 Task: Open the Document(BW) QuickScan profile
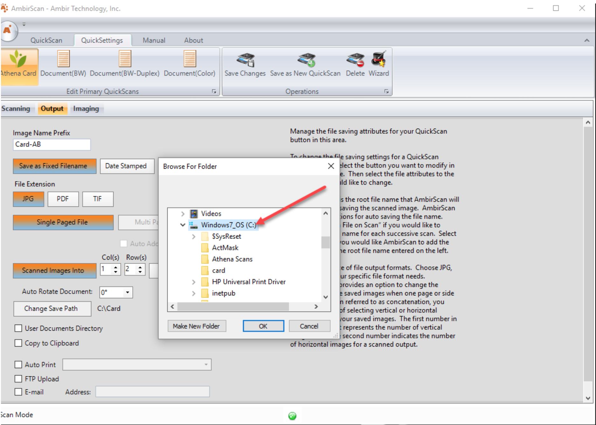63,59
